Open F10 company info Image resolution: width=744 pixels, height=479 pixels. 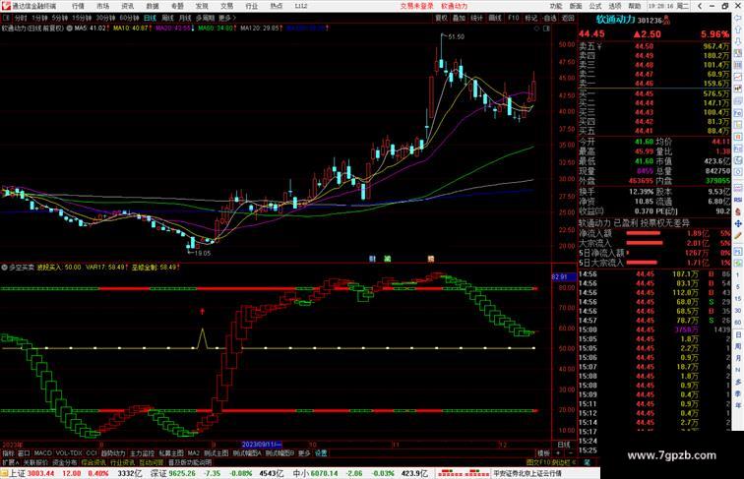tap(514, 18)
